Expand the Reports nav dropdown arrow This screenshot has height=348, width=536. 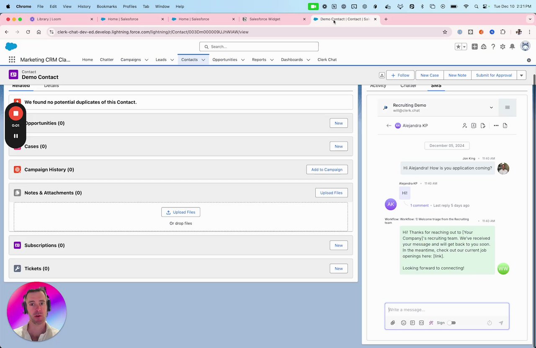pos(272,60)
